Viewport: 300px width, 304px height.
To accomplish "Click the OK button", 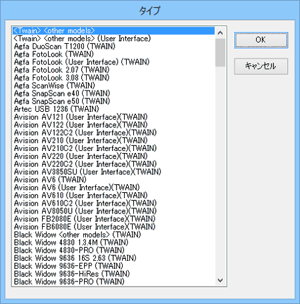I will pos(261,40).
